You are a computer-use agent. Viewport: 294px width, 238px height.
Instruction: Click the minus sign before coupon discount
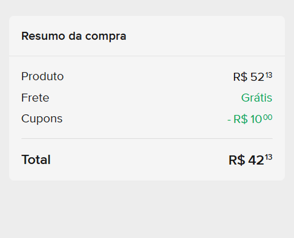coord(229,119)
